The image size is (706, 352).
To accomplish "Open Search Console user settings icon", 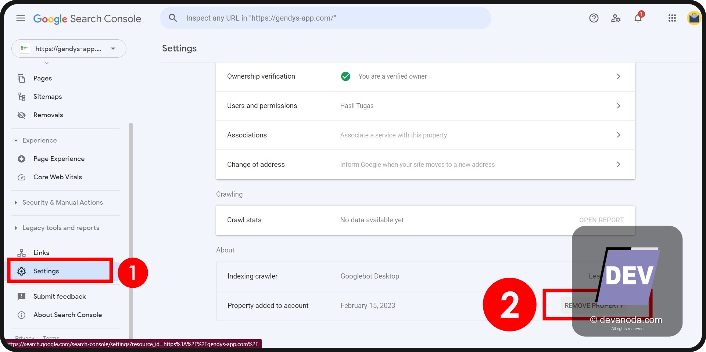I will coord(616,18).
